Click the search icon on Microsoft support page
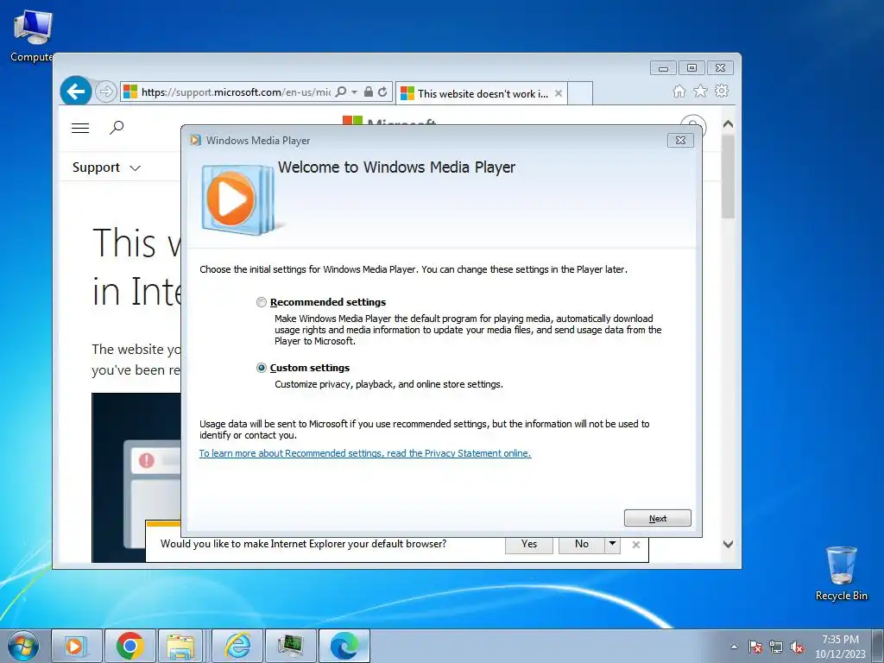Screen dimensions: 884x663 117,128
